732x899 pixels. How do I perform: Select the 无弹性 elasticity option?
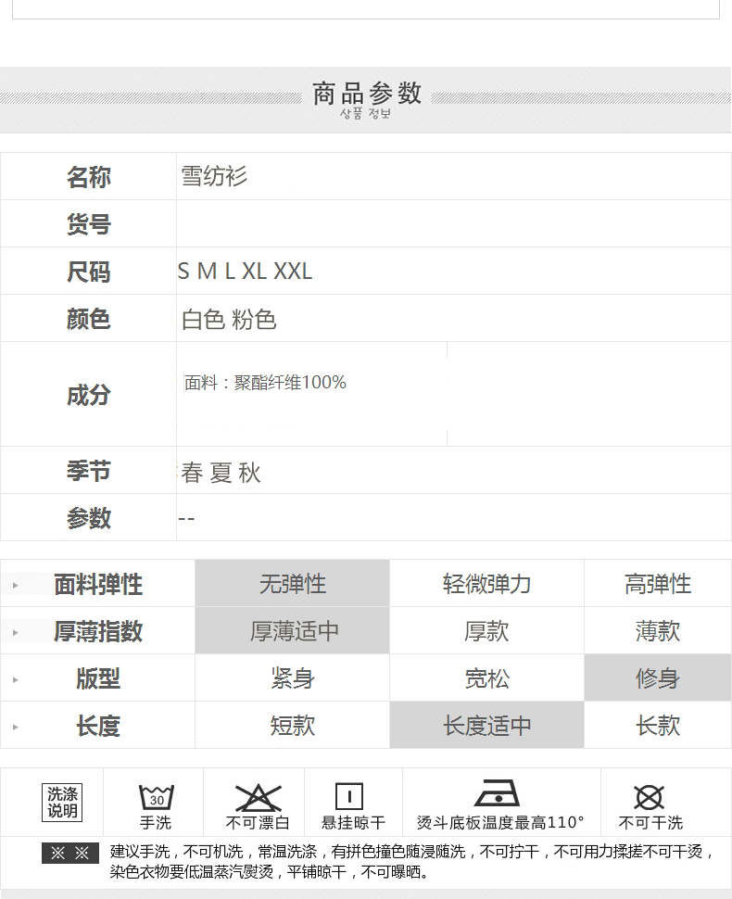(x=292, y=584)
